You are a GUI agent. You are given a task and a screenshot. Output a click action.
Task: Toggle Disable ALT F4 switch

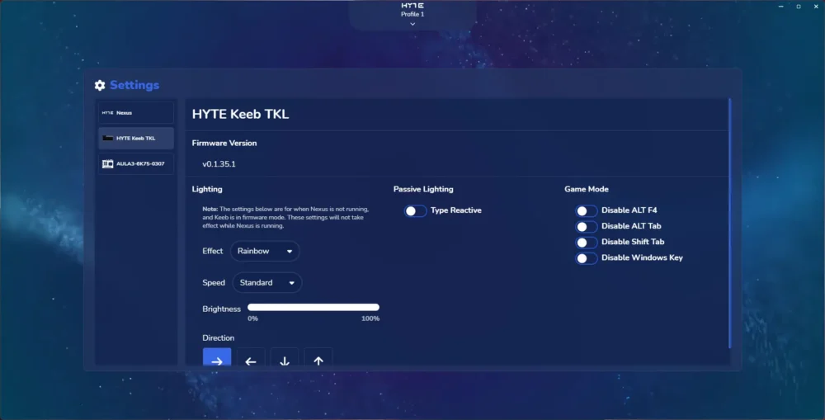click(586, 210)
